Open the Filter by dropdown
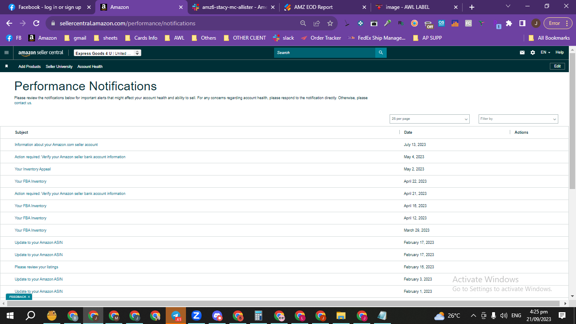 [x=518, y=119]
